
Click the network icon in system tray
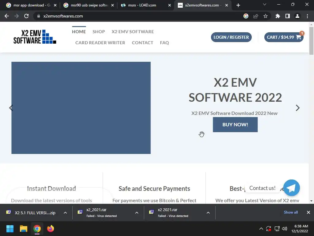(277, 229)
